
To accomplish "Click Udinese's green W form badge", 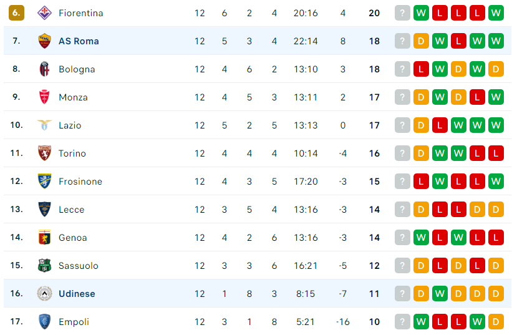I will click(440, 294).
